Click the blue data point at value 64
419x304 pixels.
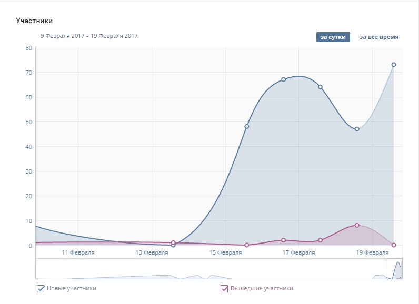tap(320, 87)
